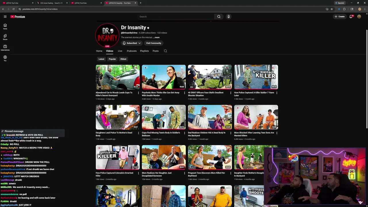
Task: Open the channel Posts tab
Action: pyautogui.click(x=156, y=51)
